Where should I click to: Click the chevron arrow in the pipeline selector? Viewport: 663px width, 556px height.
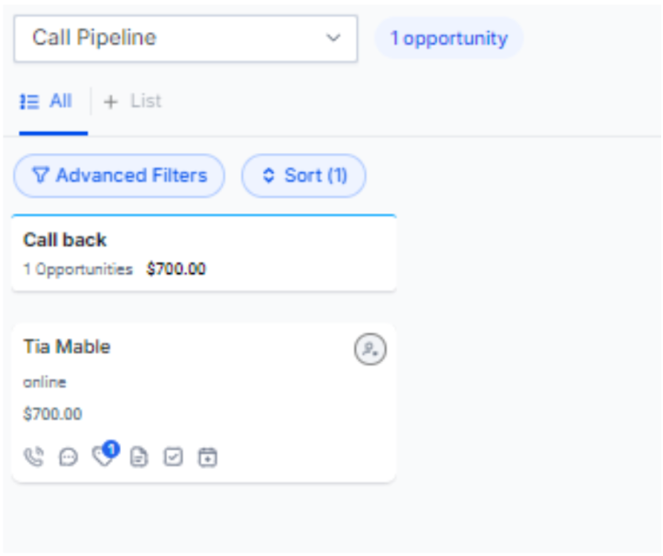pyautogui.click(x=333, y=38)
